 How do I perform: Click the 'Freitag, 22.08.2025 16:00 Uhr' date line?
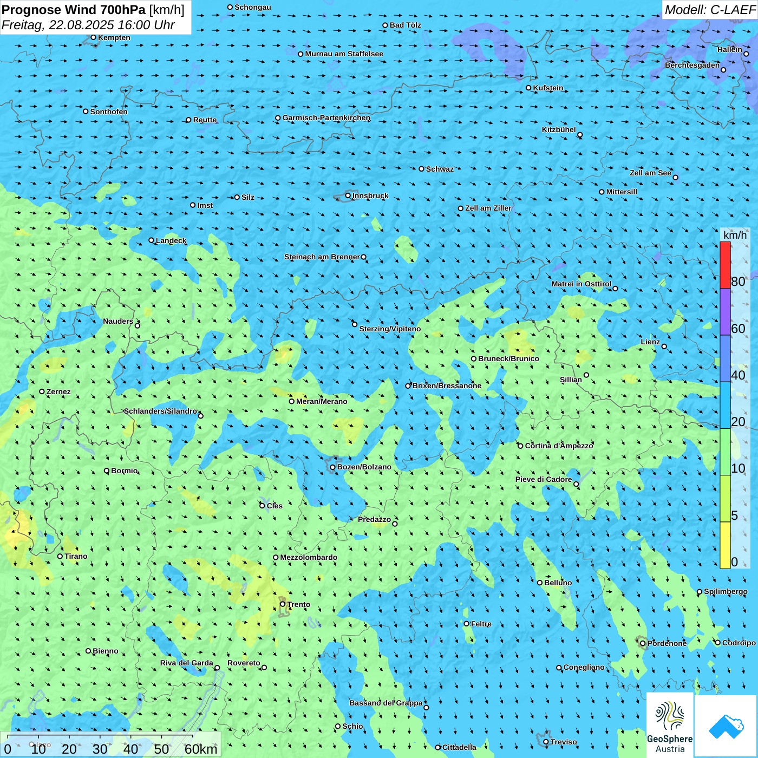tap(88, 25)
